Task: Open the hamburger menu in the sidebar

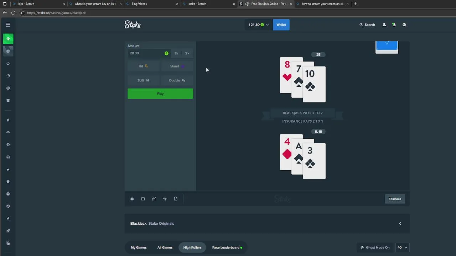Action: pos(8,25)
